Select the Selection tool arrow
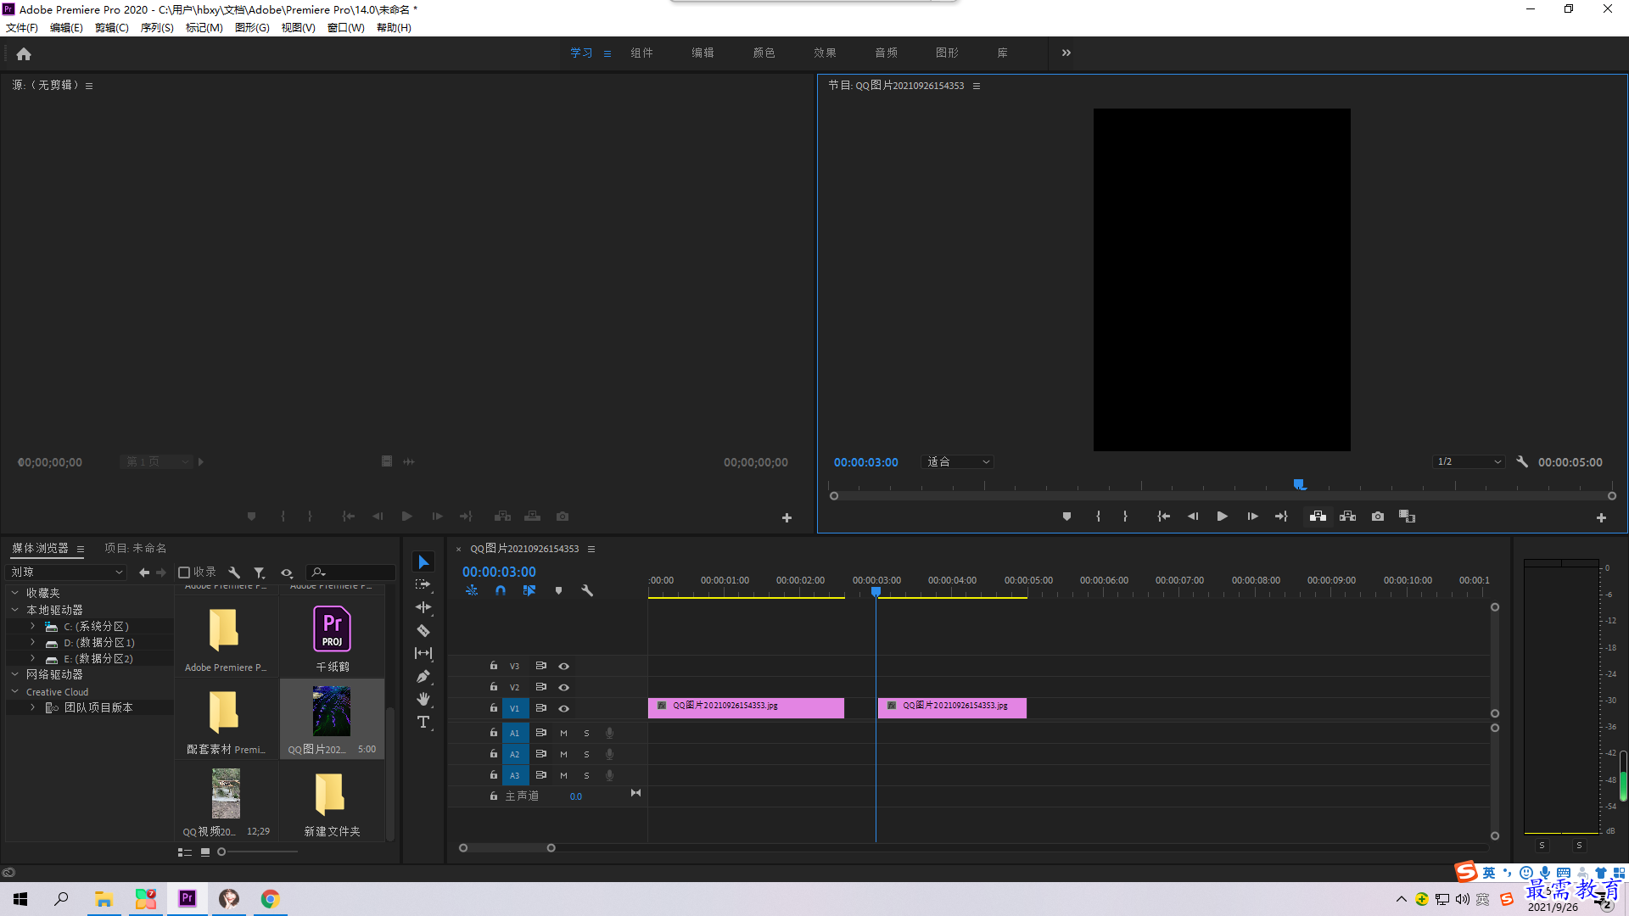The image size is (1629, 916). click(x=423, y=562)
